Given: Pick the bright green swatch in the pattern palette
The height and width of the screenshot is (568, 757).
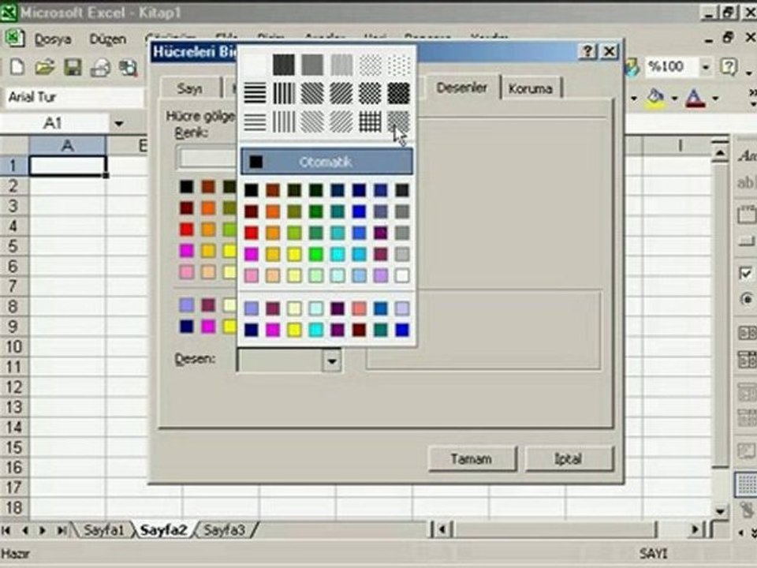Looking at the screenshot, I should [x=315, y=254].
